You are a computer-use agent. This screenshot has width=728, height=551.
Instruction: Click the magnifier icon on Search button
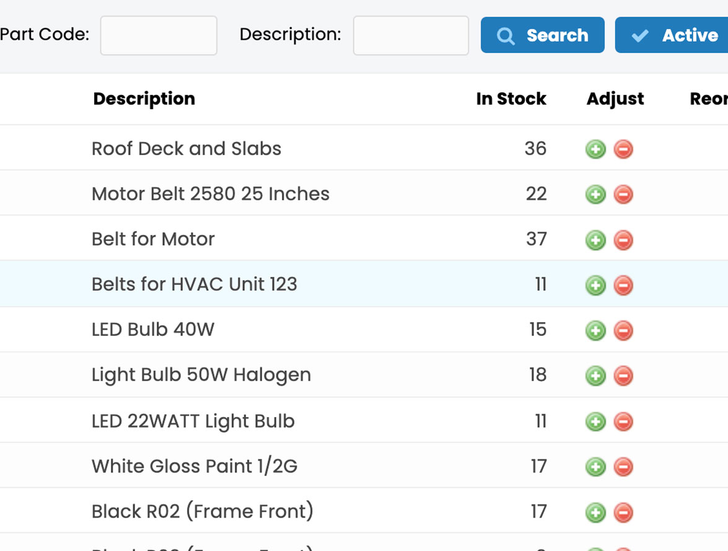(x=505, y=35)
